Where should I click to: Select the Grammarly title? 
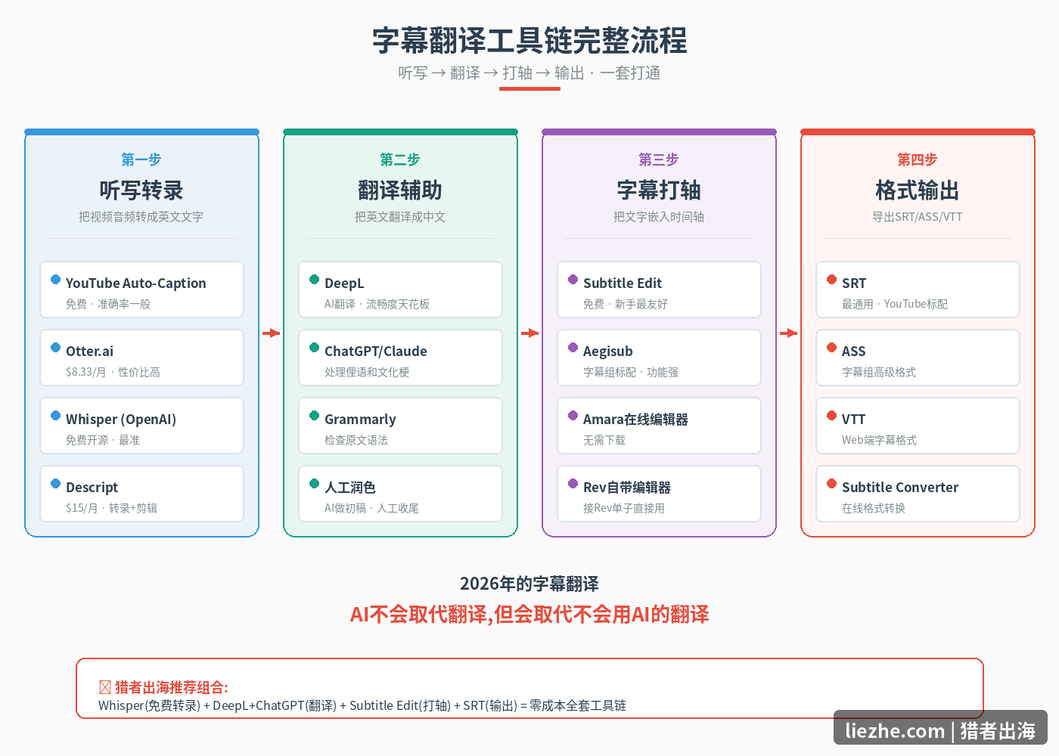[360, 419]
